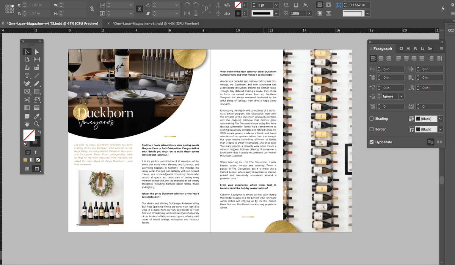This screenshot has width=455, height=265.
Task: Open the stroke style line dropdown
Action: point(276,13)
